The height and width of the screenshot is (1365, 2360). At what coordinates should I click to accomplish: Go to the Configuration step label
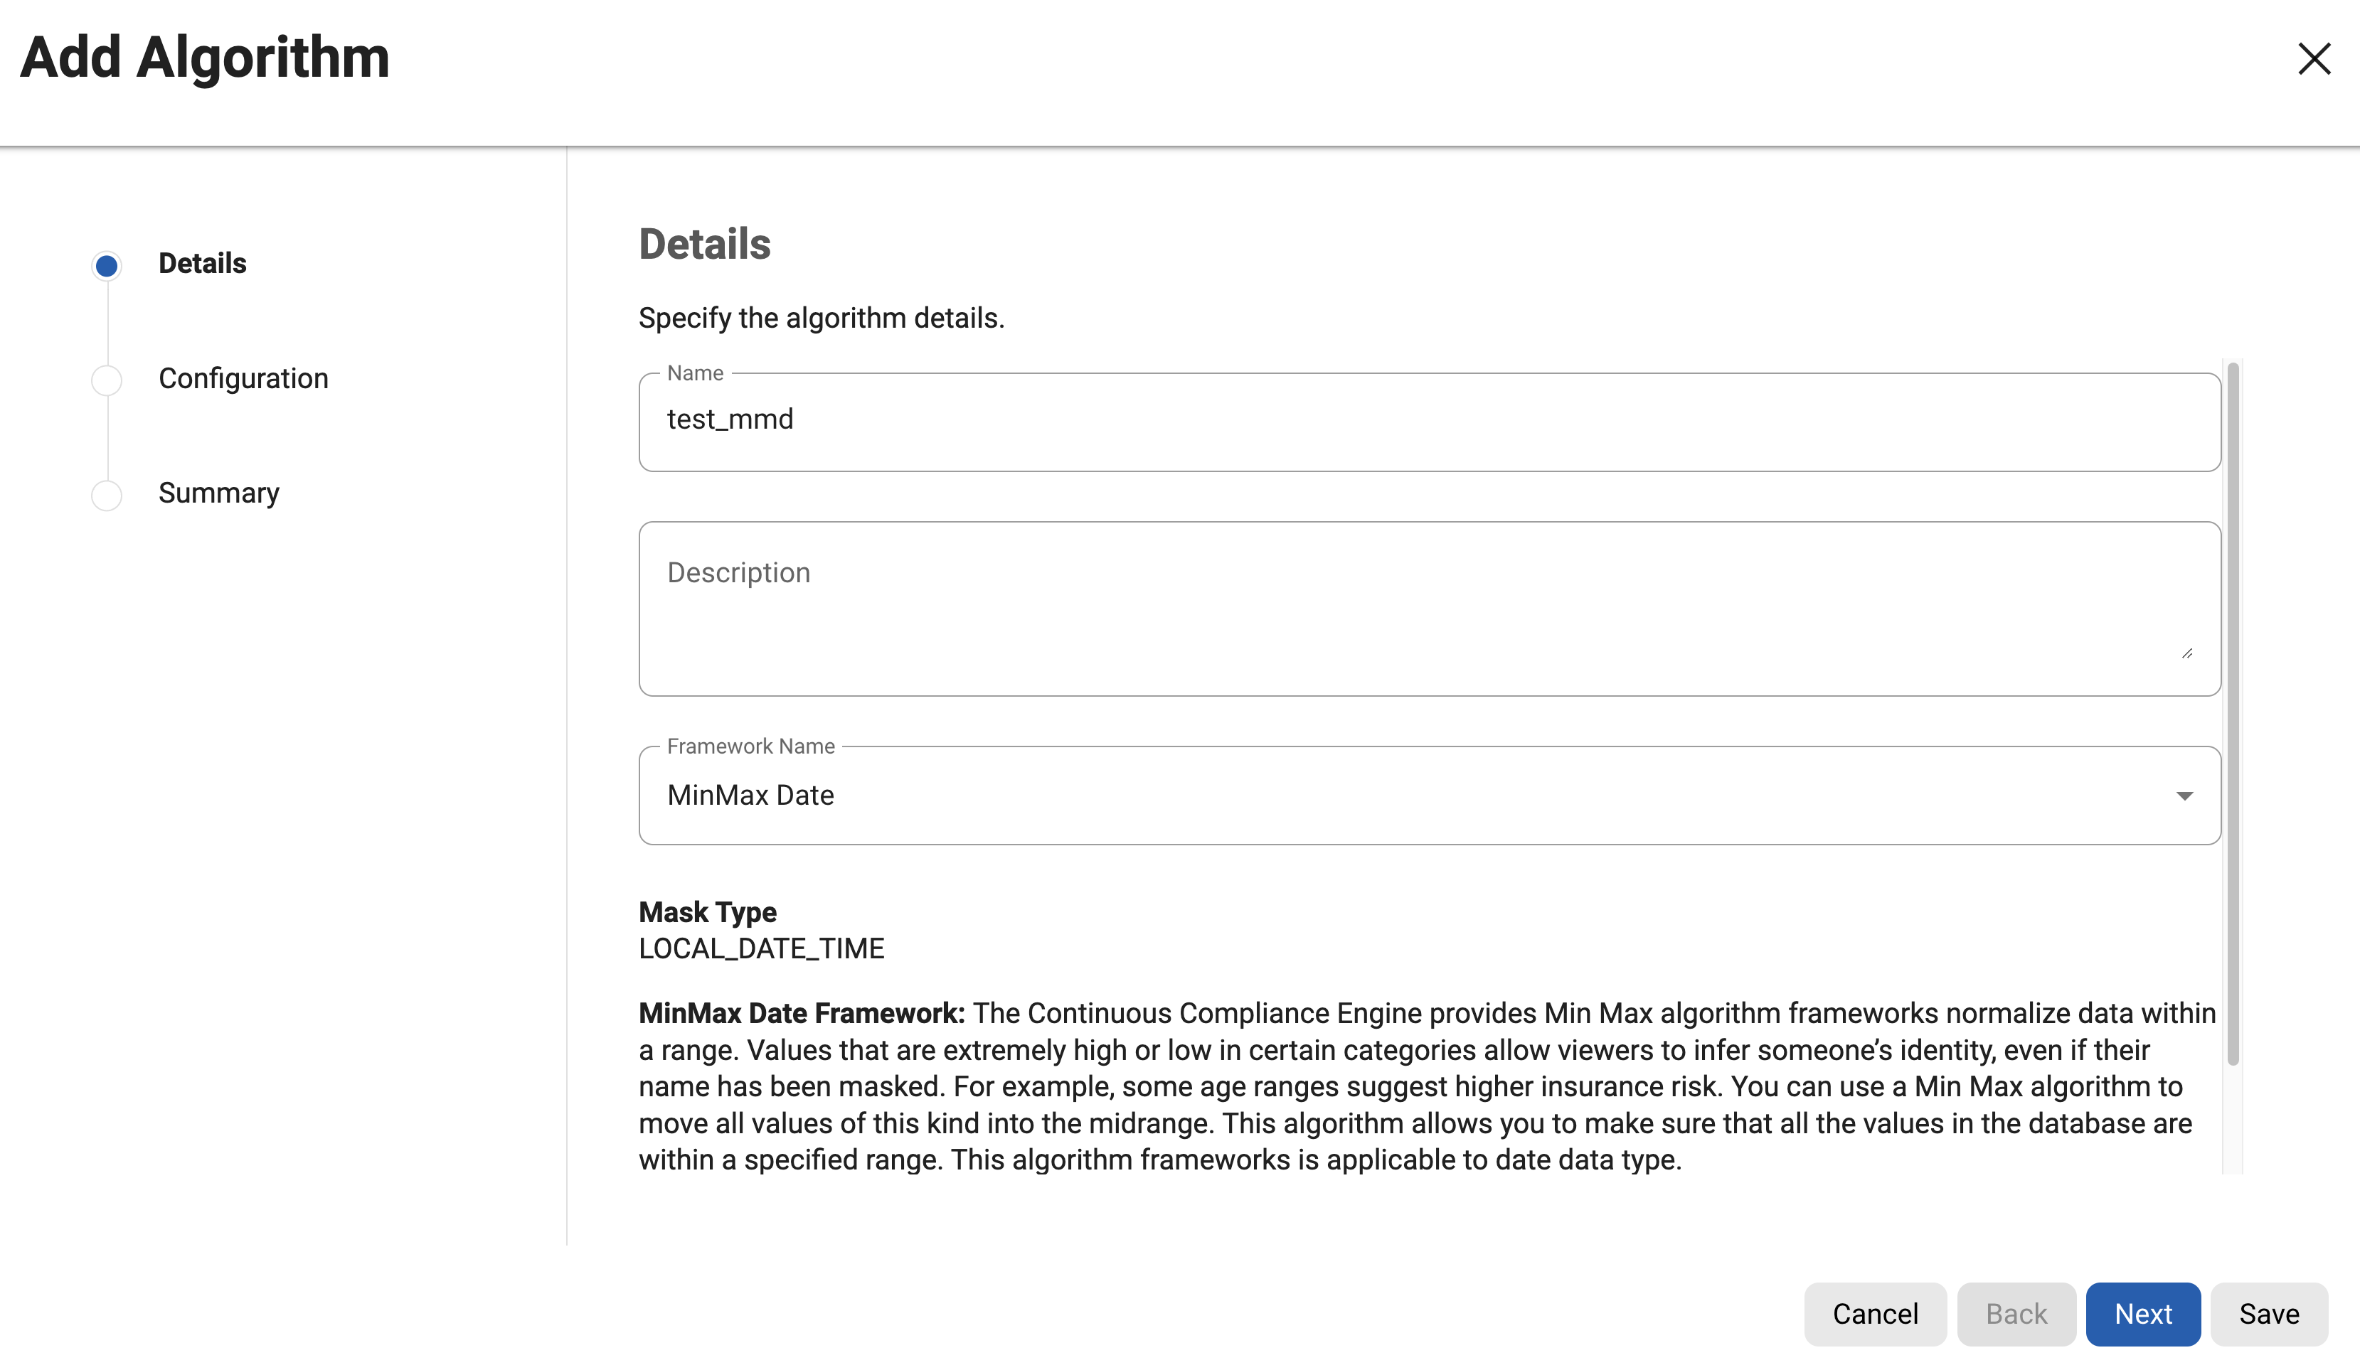pos(243,378)
